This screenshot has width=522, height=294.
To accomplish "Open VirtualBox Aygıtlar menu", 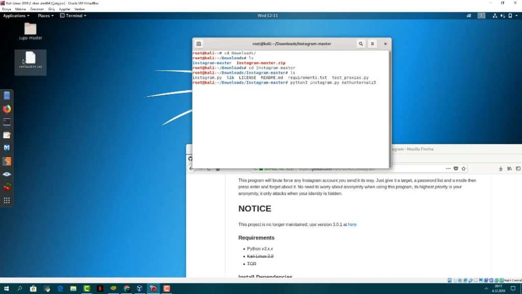I will pyautogui.click(x=65, y=9).
